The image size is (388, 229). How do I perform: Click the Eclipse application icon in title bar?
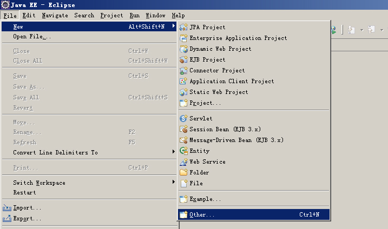pyautogui.click(x=5, y=5)
